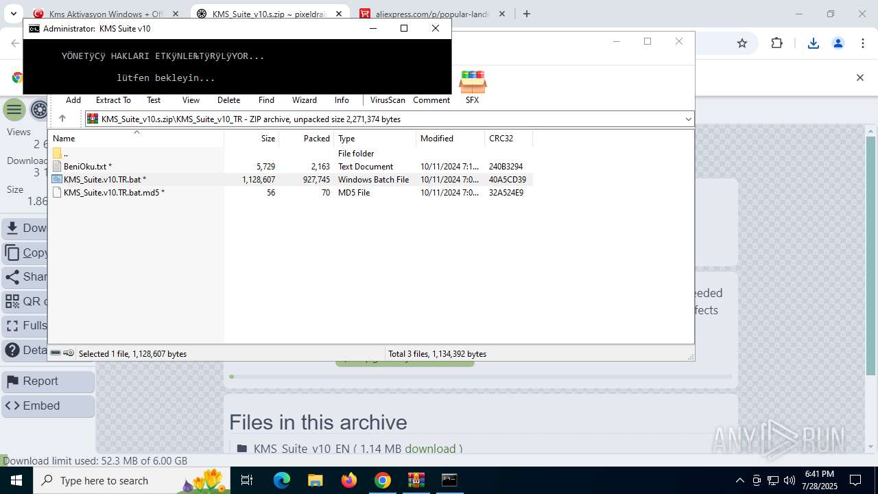Click the archive path address field
Viewport: 878px width, 494px height.
[x=388, y=119]
